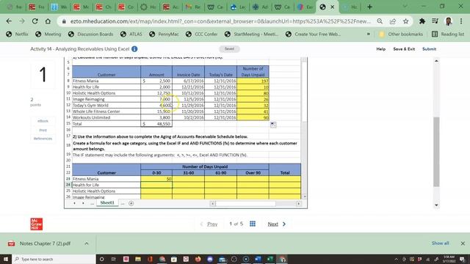Click the paste options icon below the table

pos(273,125)
